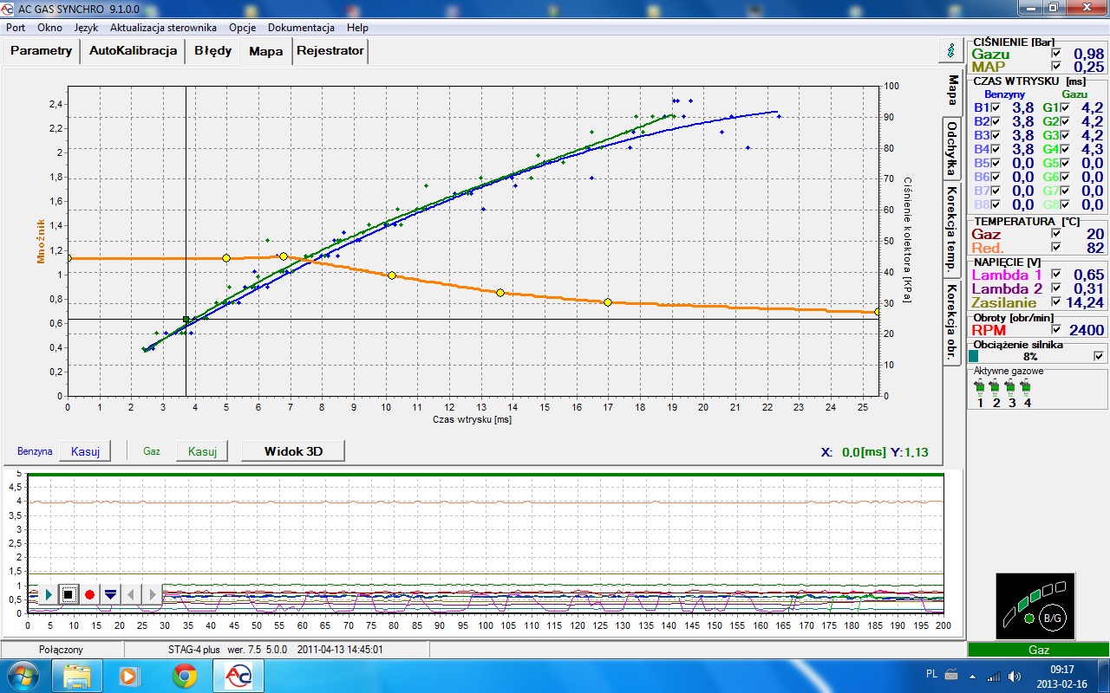1110x693 pixels.
Task: Click gas injector icon number 2
Action: 996,386
